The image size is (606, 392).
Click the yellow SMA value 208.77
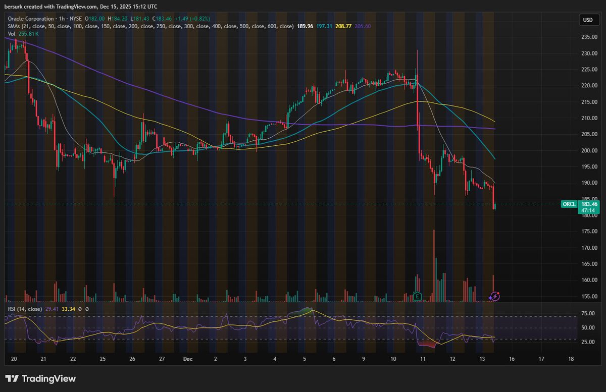[343, 26]
